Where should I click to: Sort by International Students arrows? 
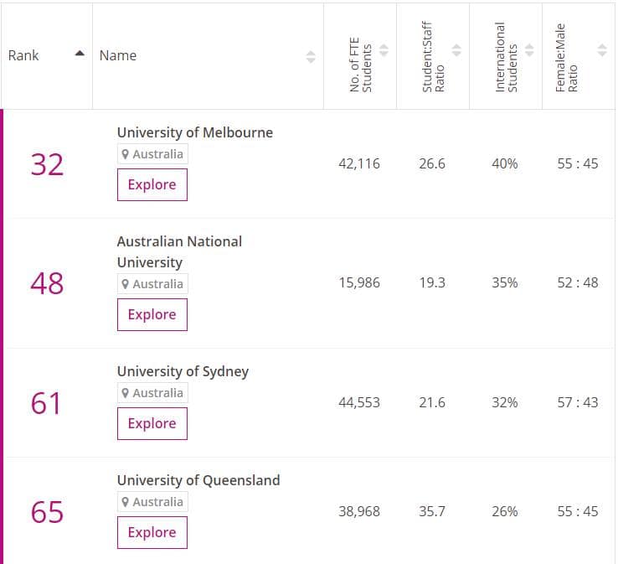coord(529,50)
